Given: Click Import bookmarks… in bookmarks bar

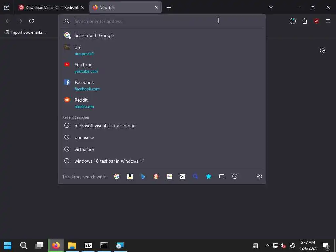Looking at the screenshot, I should pos(25,32).
